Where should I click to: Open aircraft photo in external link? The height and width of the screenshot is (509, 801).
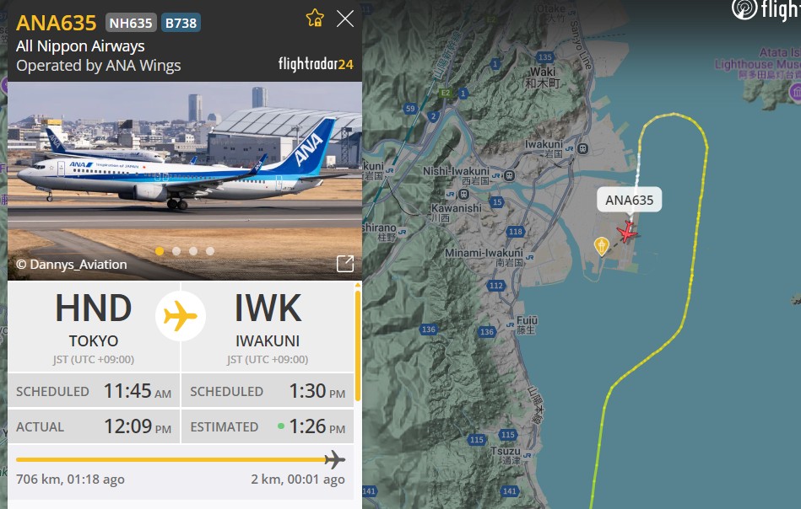click(345, 264)
